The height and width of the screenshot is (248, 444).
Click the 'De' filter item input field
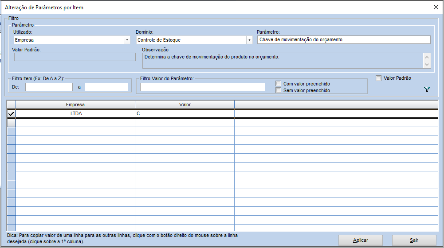point(49,87)
